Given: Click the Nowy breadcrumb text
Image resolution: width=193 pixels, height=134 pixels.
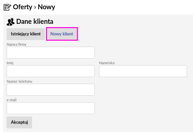Looking at the screenshot, I should pyautogui.click(x=46, y=7).
